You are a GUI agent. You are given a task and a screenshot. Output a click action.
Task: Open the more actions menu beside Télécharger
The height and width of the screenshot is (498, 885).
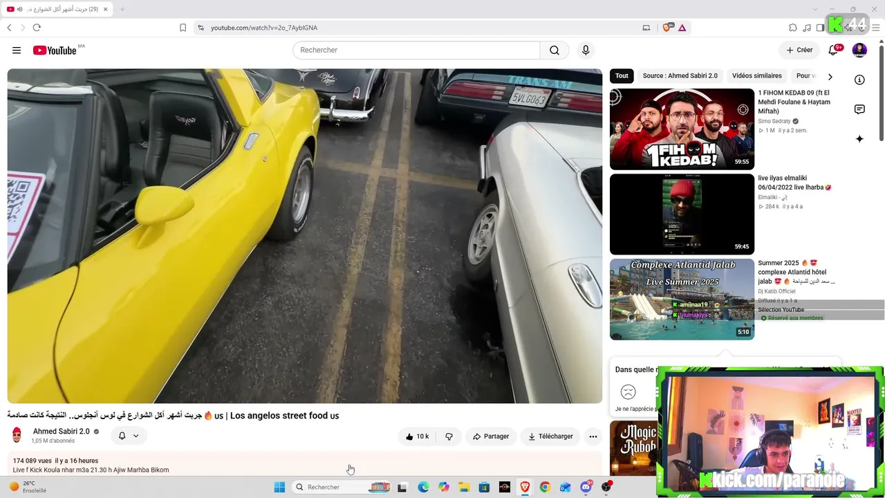(x=593, y=436)
